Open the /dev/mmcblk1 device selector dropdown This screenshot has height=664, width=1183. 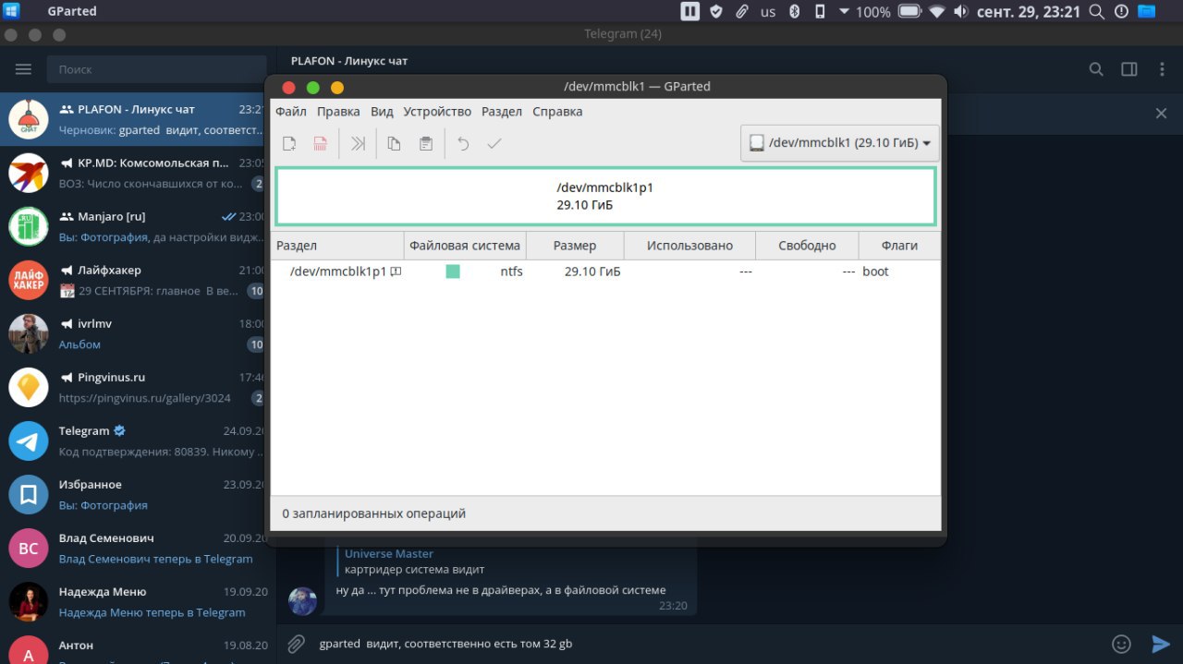click(x=840, y=143)
